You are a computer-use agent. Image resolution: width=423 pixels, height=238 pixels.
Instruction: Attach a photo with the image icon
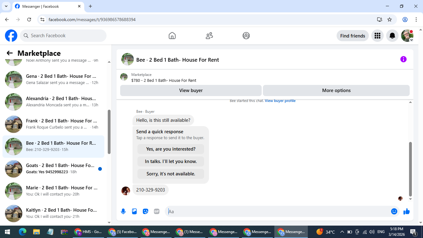click(134, 211)
